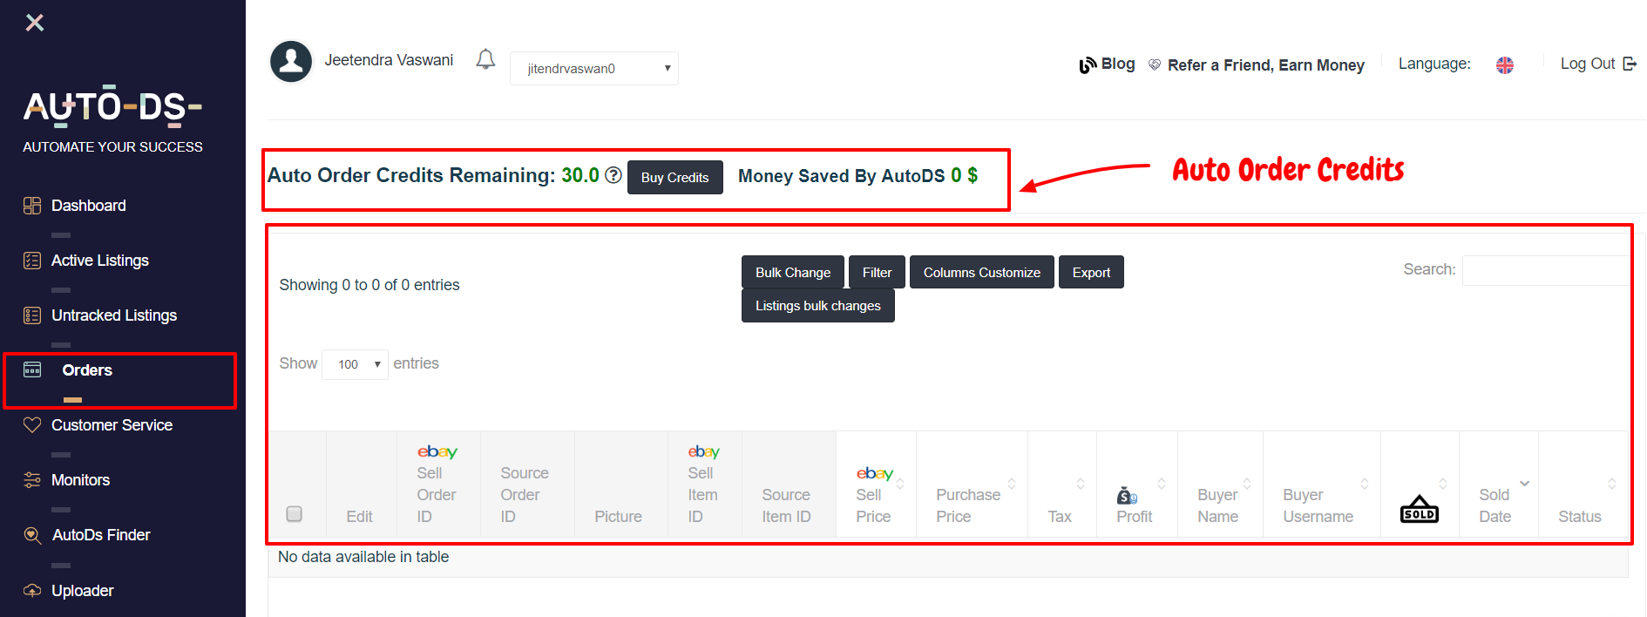Open Uploader menu item

pos(83,591)
